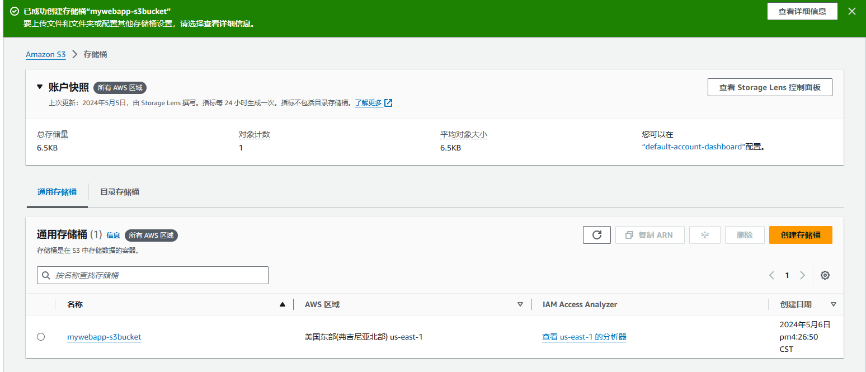Screen dimensions: 866x372
Task: Click the creation date 2024年5月6日 cell
Action: [805, 337]
